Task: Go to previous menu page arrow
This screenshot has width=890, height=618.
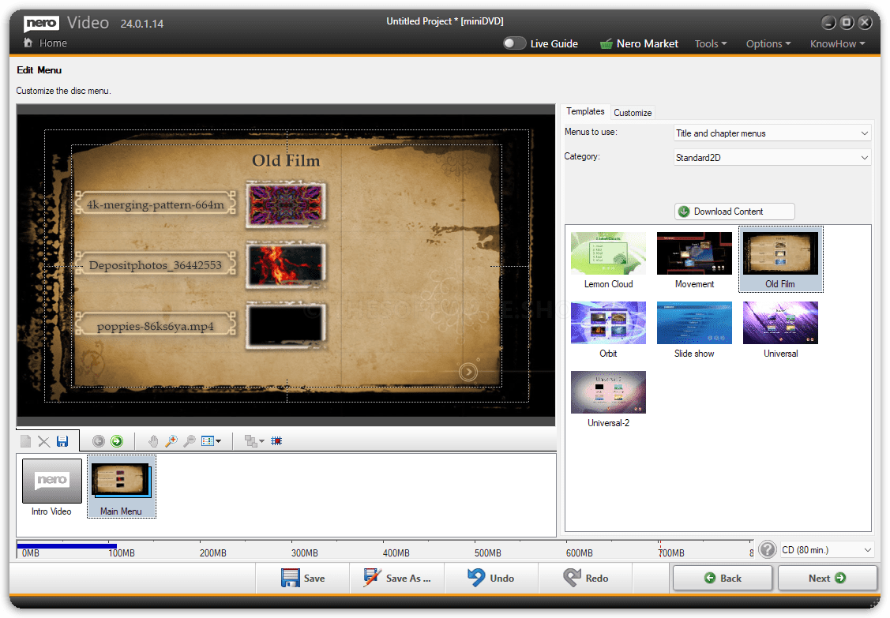Action: point(98,441)
